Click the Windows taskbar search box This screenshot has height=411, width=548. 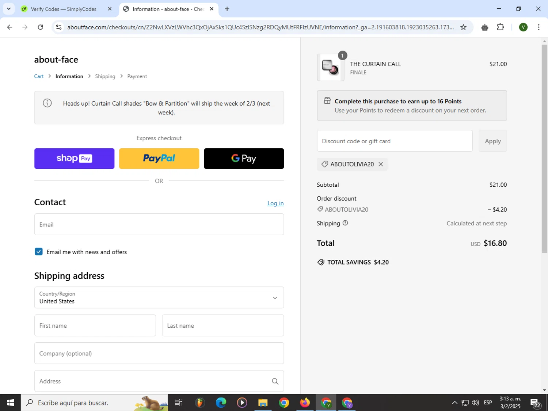coord(94,403)
